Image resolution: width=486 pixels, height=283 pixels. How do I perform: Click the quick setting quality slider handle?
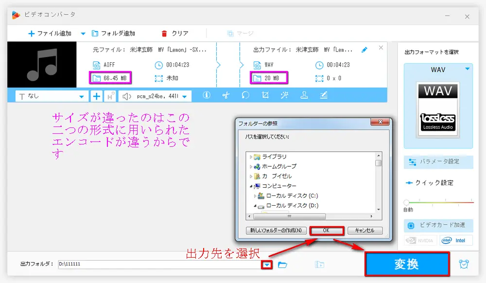407,202
